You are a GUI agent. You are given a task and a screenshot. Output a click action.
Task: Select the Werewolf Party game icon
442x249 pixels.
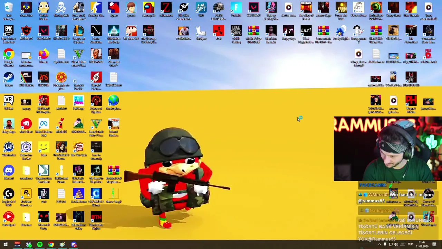pyautogui.click(x=44, y=220)
